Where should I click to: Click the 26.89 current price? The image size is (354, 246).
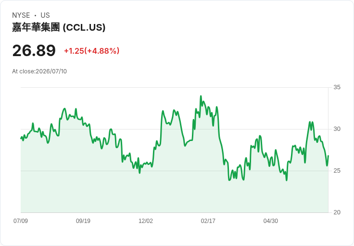click(x=34, y=51)
